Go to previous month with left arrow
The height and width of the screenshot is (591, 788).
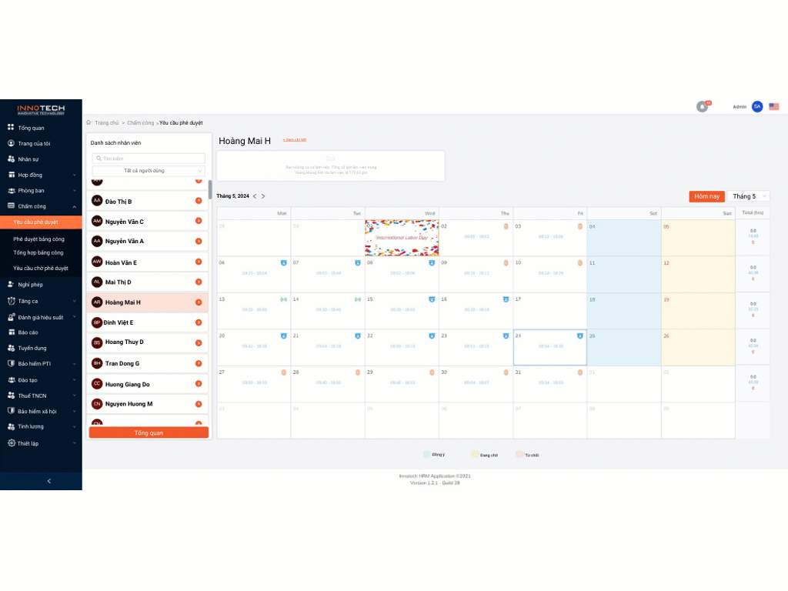(x=255, y=196)
